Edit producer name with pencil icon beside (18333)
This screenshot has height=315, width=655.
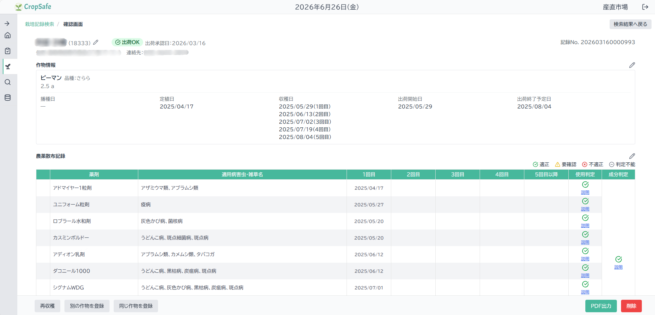click(96, 43)
